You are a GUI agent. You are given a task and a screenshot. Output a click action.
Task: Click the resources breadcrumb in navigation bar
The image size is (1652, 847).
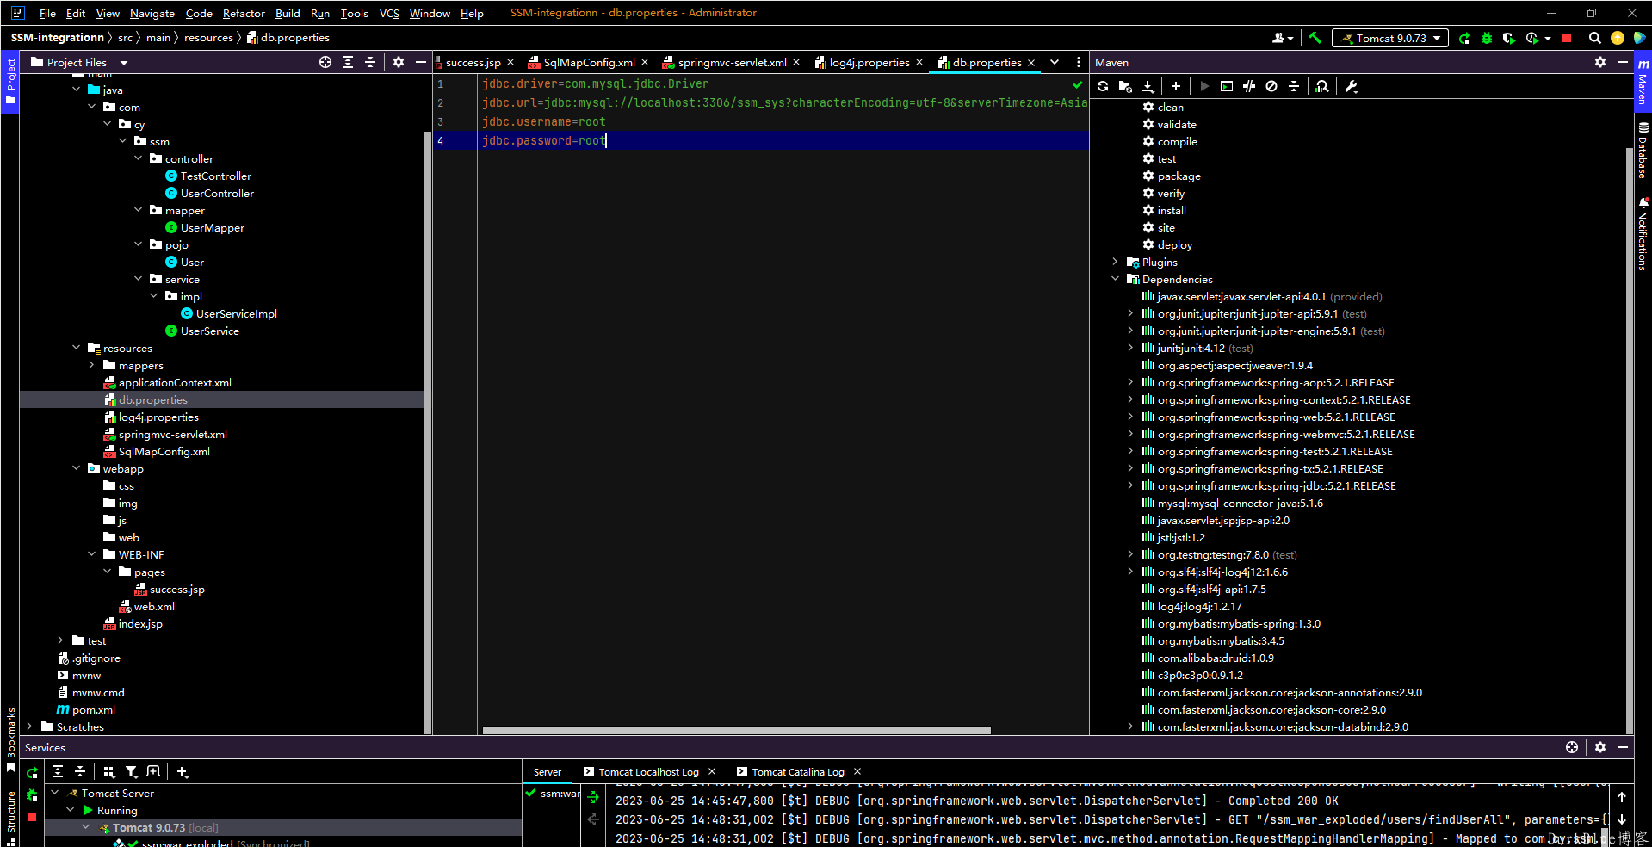point(208,37)
